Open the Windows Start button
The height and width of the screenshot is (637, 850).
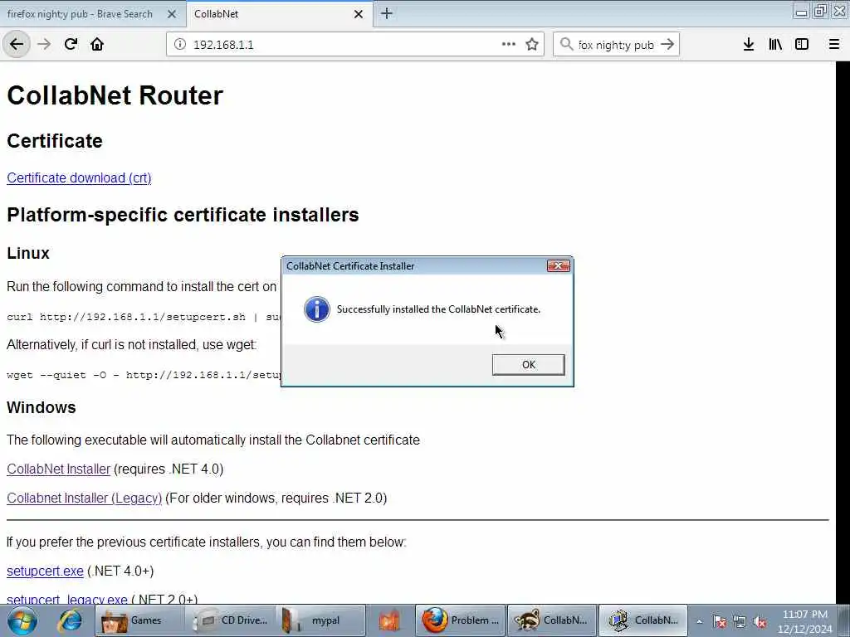click(22, 620)
